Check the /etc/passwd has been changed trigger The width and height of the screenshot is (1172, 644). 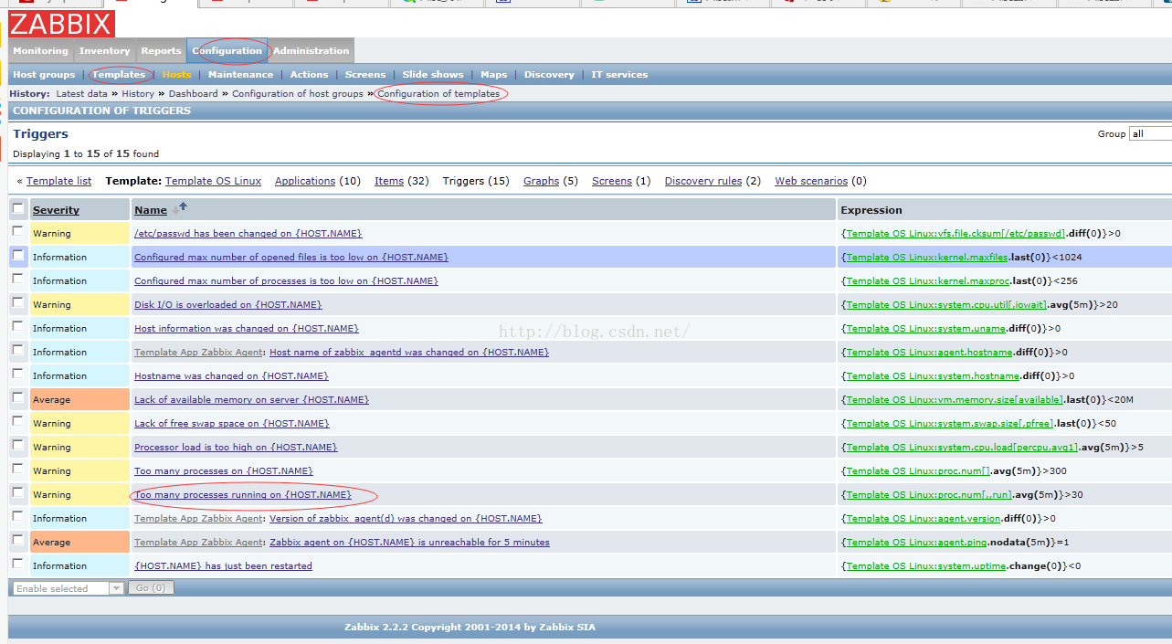[x=17, y=232]
